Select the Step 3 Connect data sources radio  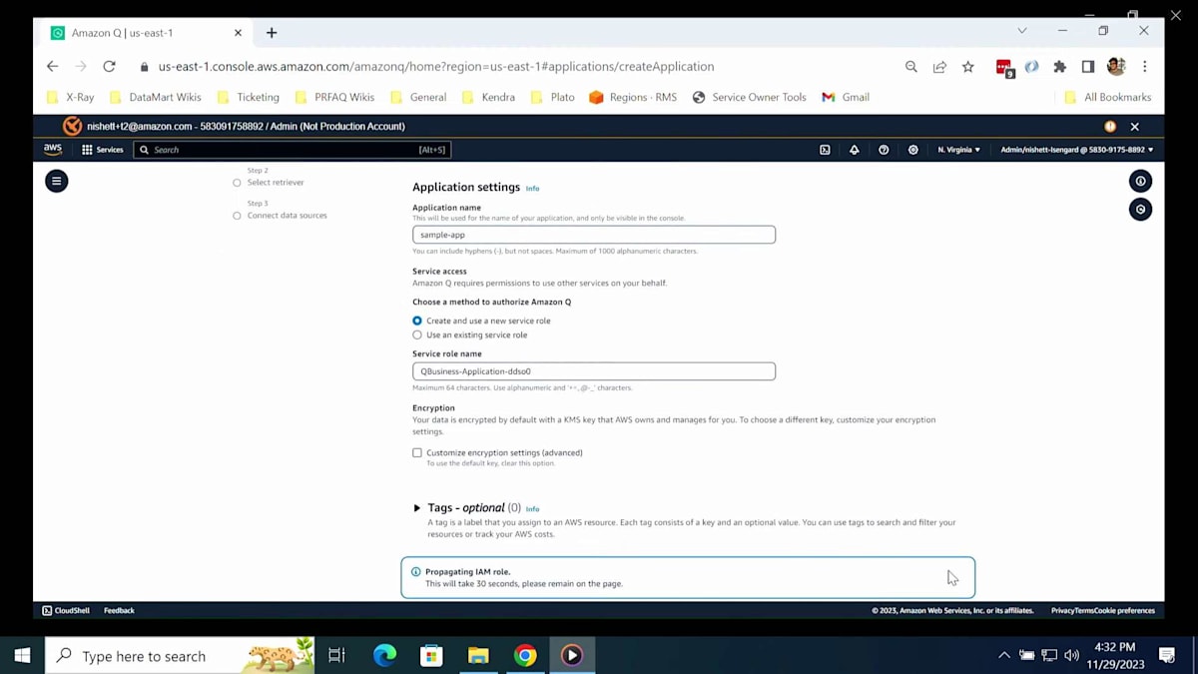point(237,216)
